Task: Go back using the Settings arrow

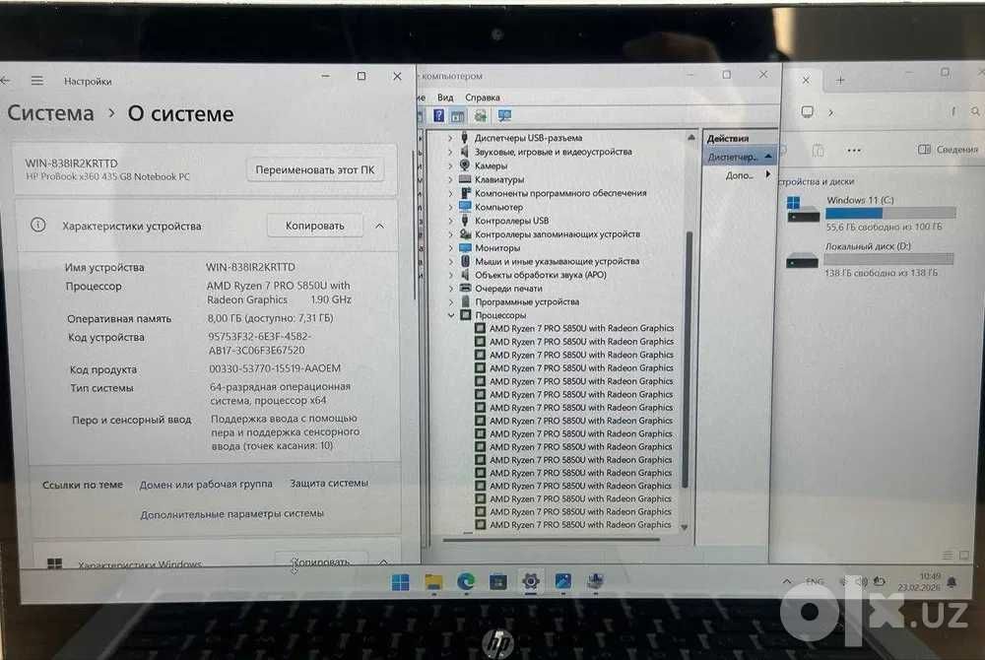Action: click(x=5, y=81)
